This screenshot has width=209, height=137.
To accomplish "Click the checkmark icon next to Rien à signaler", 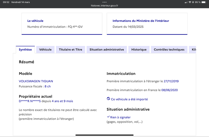I will pyautogui.click(x=108, y=117).
